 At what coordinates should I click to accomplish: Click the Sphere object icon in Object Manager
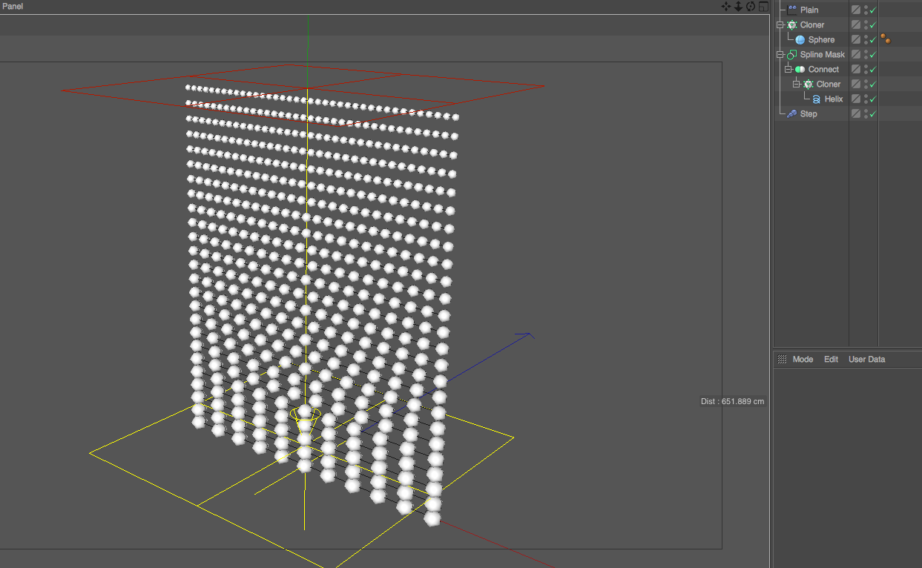799,39
